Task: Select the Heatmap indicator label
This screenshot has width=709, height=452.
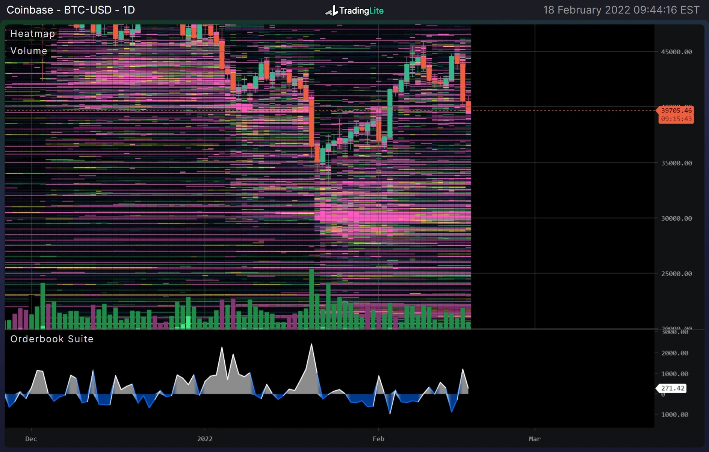Action: point(33,33)
